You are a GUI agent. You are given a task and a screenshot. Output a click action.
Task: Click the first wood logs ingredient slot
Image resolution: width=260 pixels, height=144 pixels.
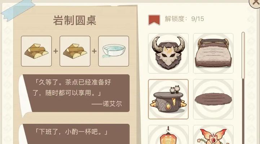point(36,51)
